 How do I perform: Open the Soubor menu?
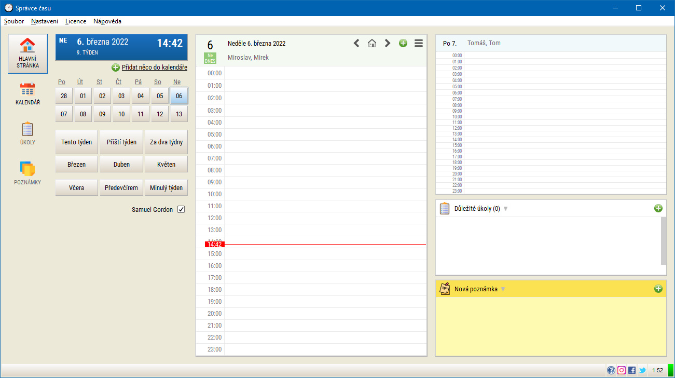click(14, 21)
